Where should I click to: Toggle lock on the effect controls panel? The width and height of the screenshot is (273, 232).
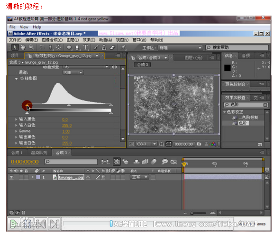29,56
